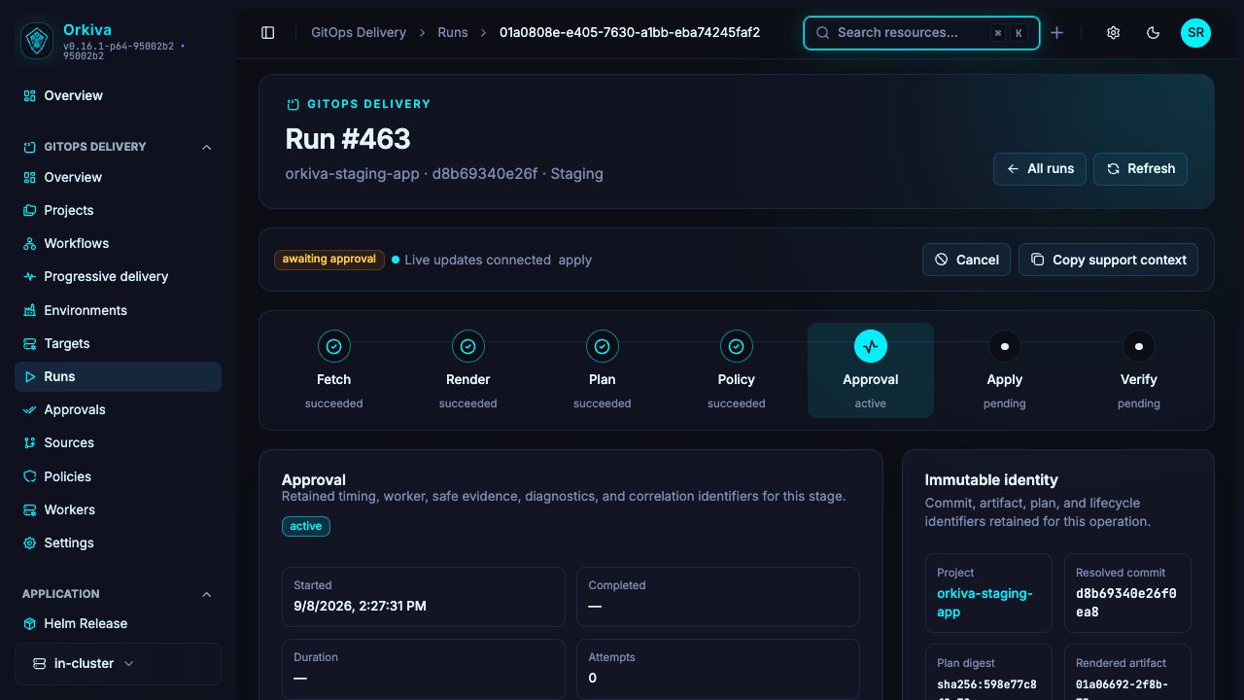Click Live updates connected indicator

pyautogui.click(x=470, y=260)
